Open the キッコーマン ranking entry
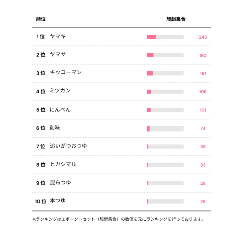Image resolution: width=239 pixels, height=239 pixels. [66, 73]
